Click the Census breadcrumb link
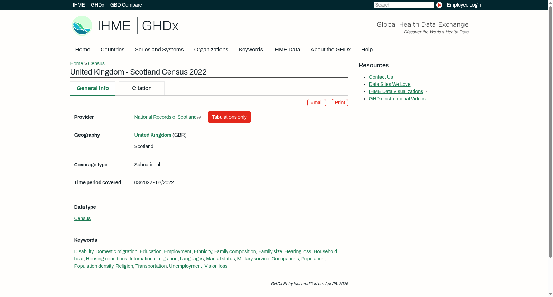553x297 pixels. click(96, 63)
